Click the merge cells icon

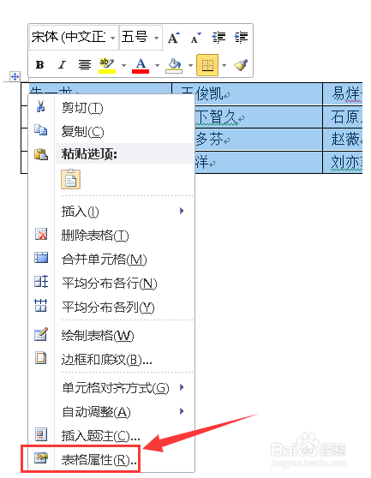point(41,258)
